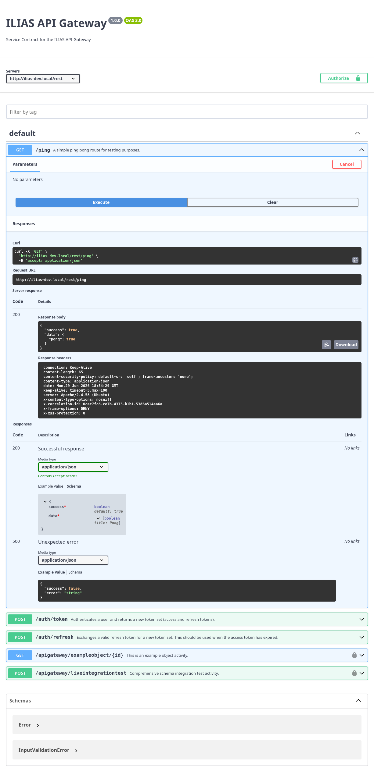Click the default tag heading

coord(22,133)
